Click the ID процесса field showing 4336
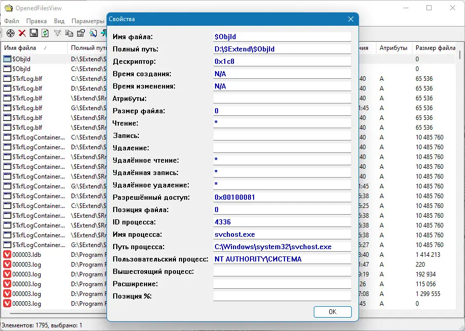465x331 pixels. tap(282, 222)
